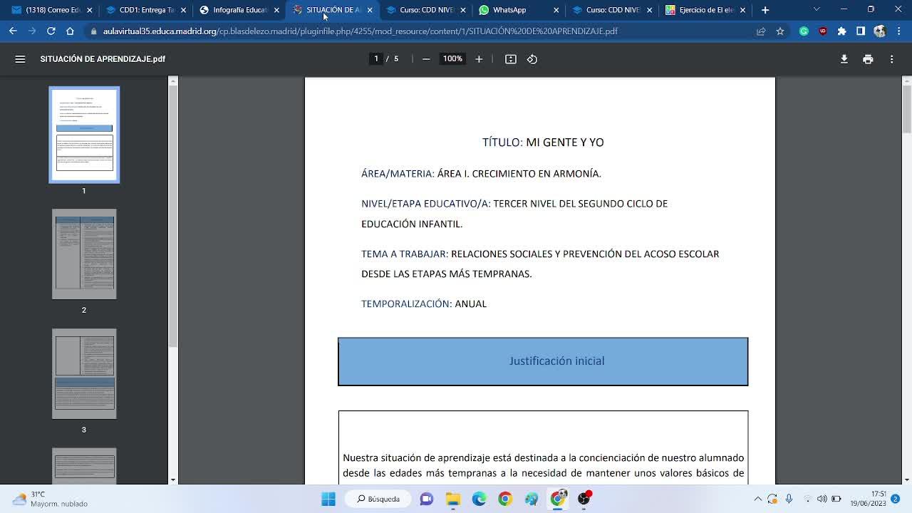Click the taskbar Búsqueda search box
The image size is (912, 513).
(x=379, y=499)
